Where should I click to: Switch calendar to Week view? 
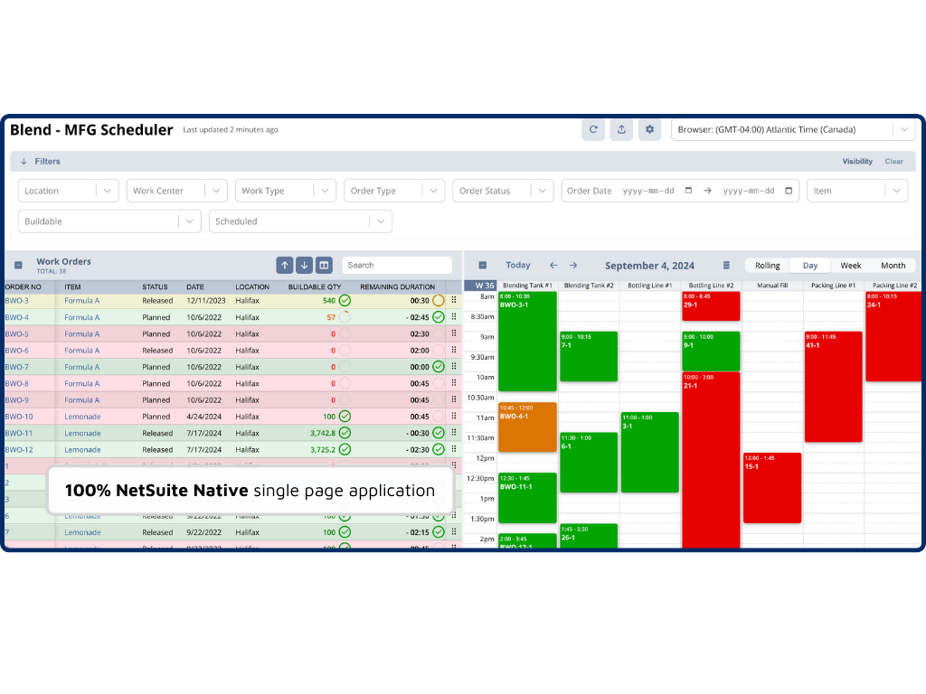pyautogui.click(x=850, y=266)
